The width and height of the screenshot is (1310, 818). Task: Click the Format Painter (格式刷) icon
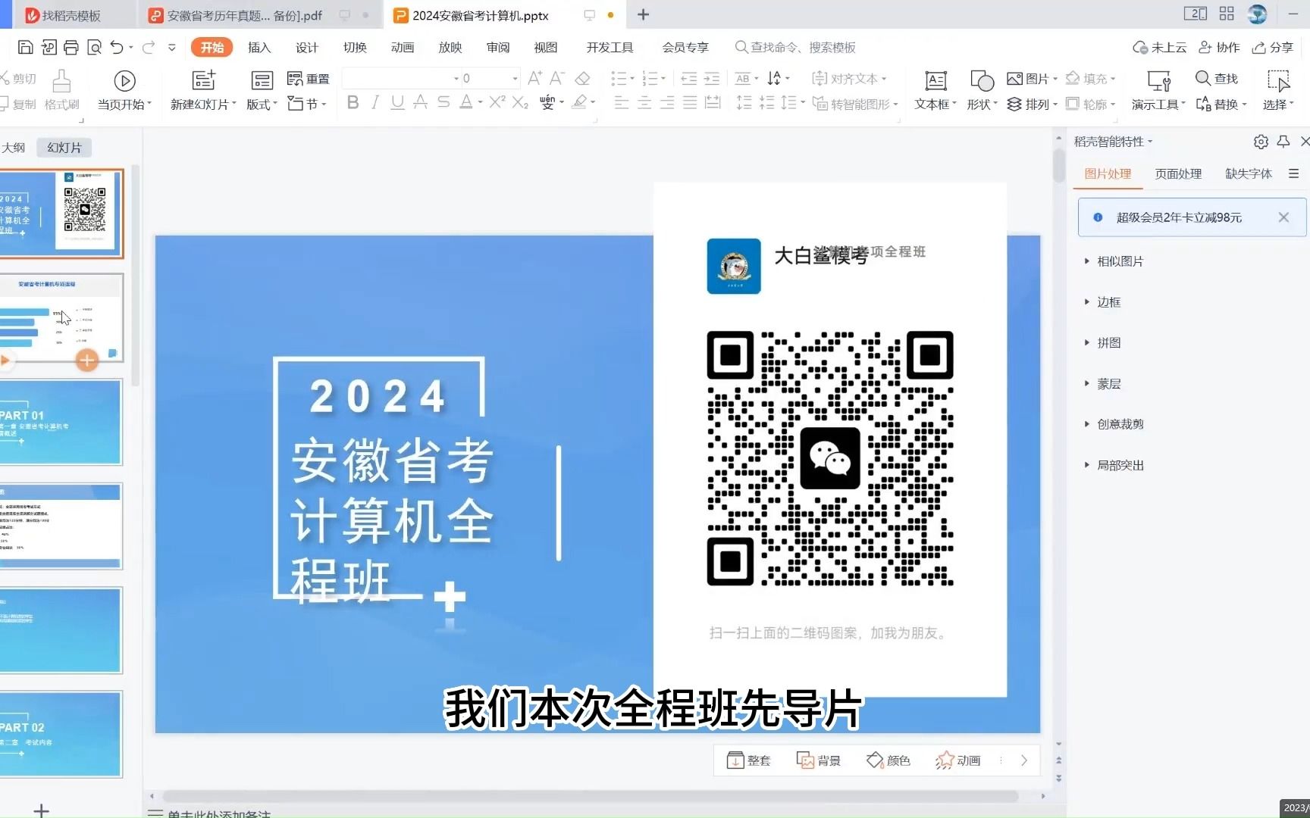point(62,80)
